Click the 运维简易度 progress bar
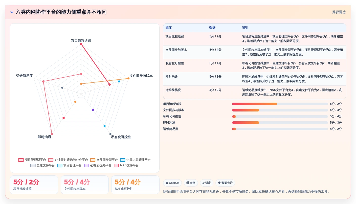The height and width of the screenshot is (204, 356). (x=280, y=129)
